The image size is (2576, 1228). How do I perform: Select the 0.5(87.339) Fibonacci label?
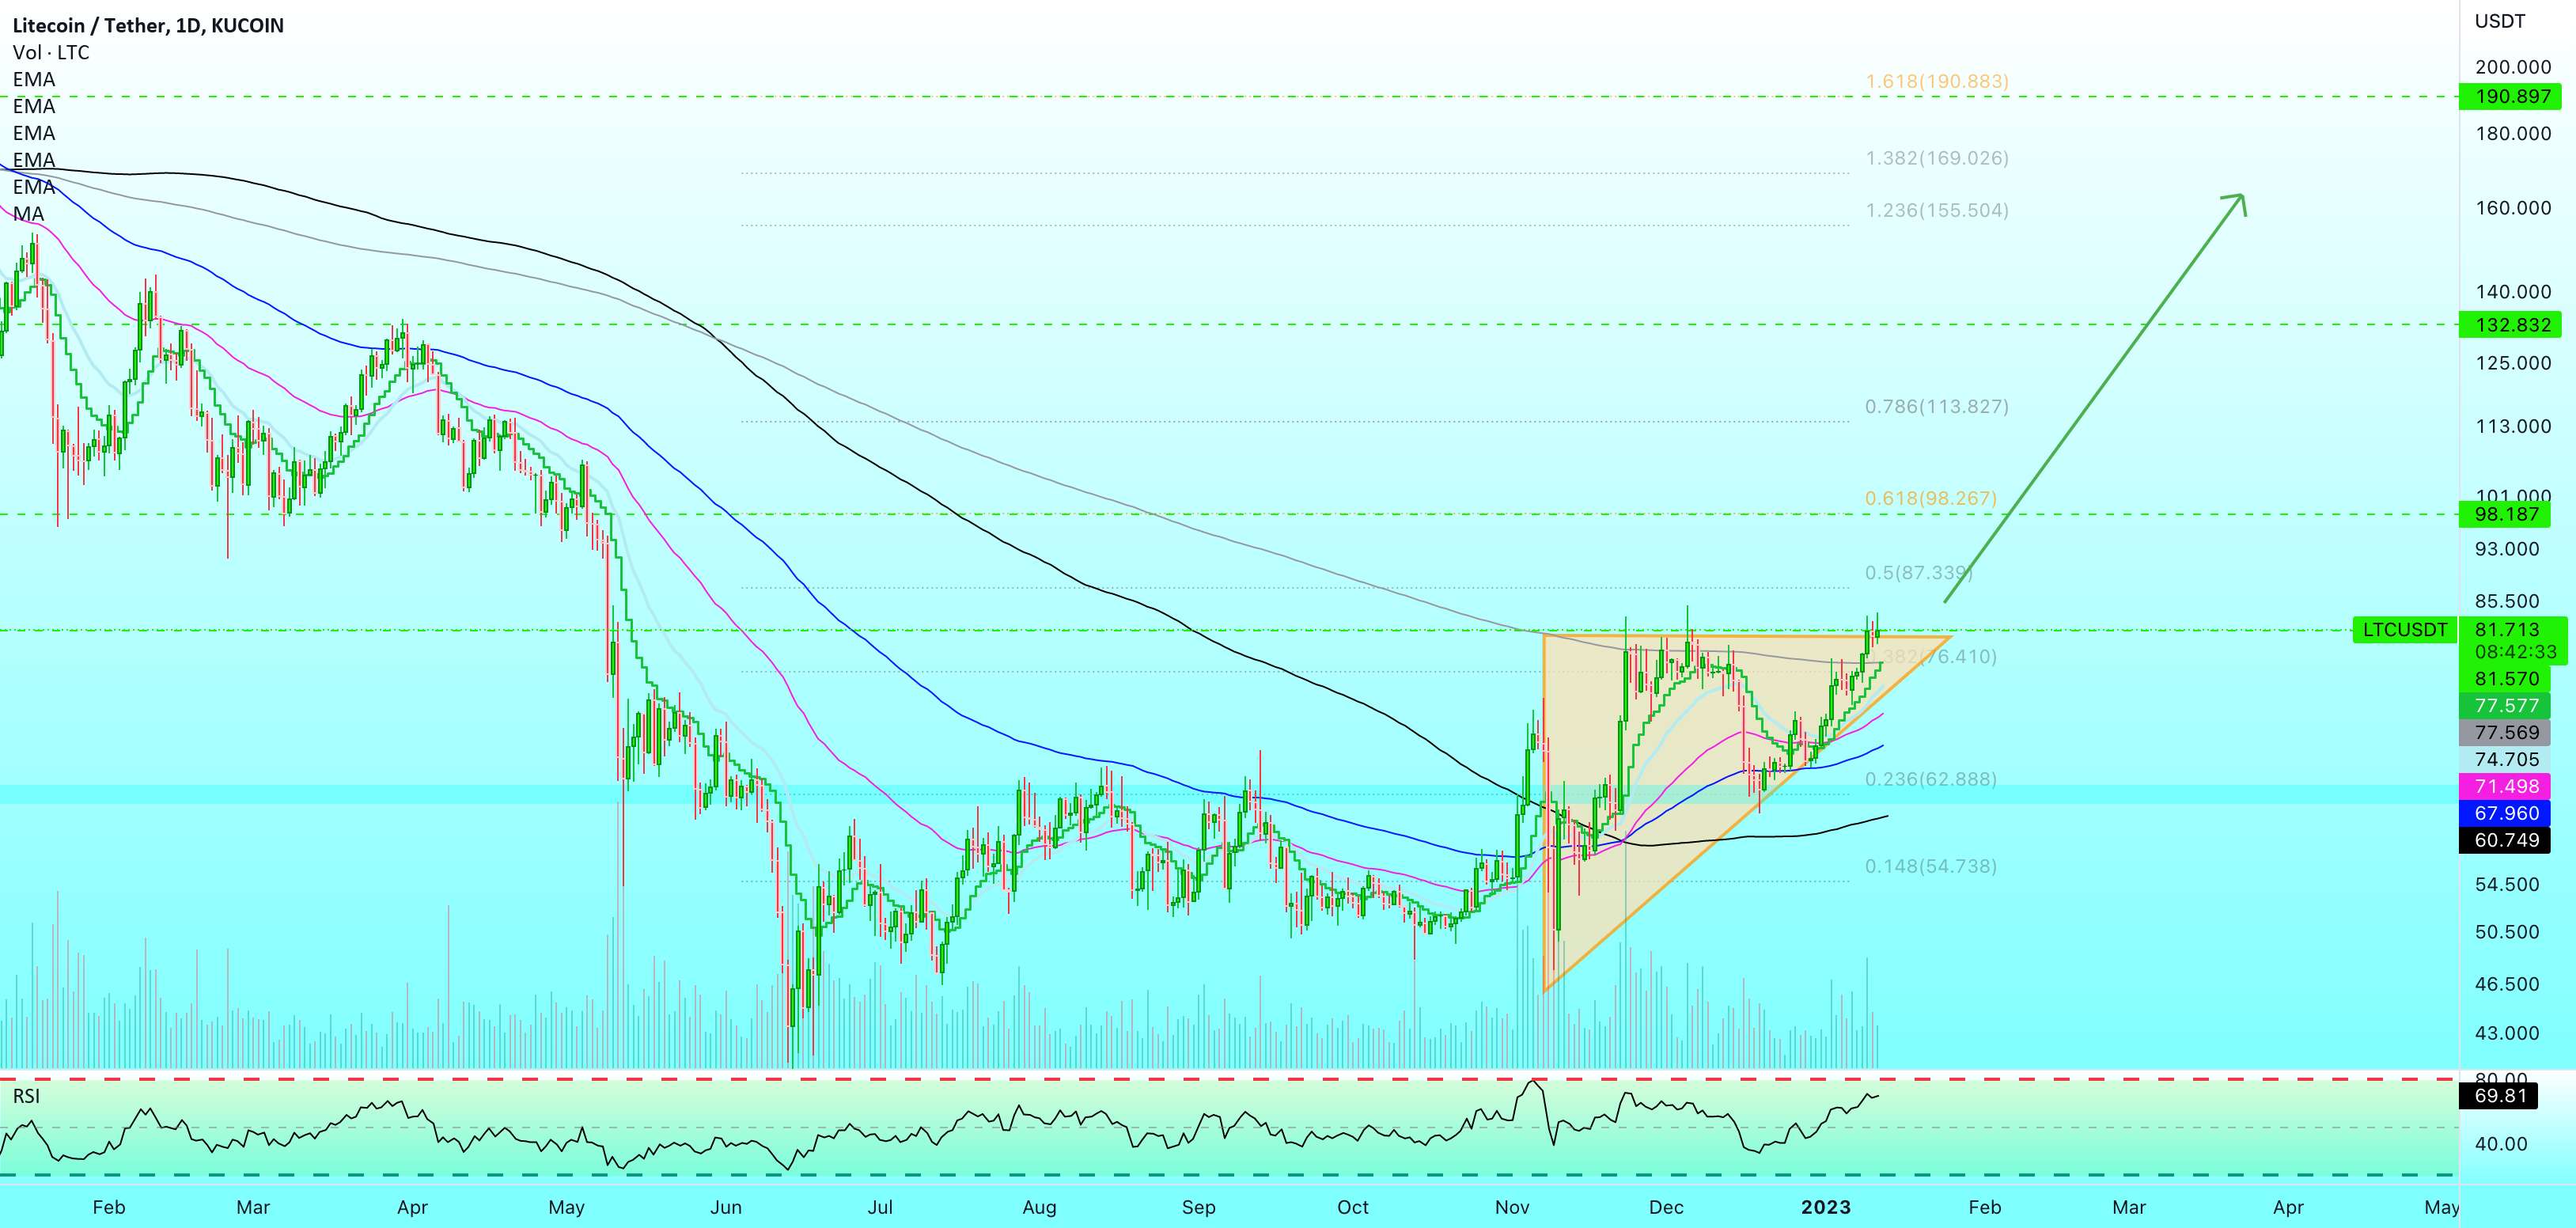pyautogui.click(x=1918, y=573)
